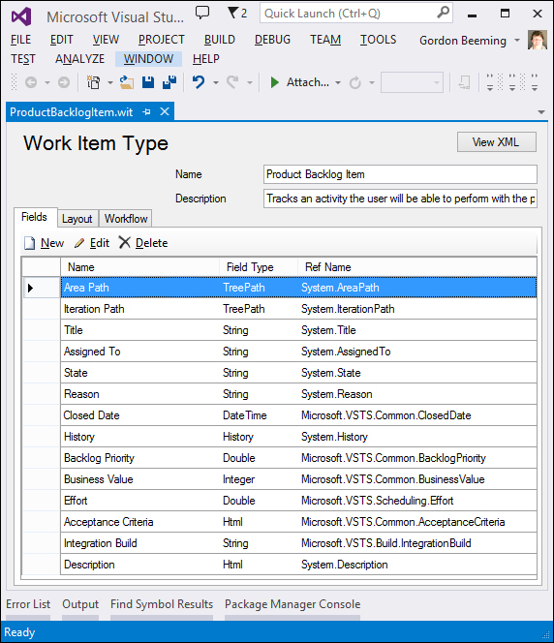Click the Delete field X button
Image resolution: width=554 pixels, height=643 pixels.
pos(143,243)
